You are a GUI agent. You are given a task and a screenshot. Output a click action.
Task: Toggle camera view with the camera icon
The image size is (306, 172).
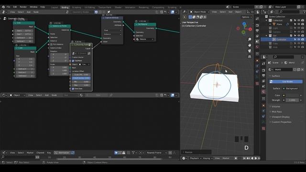point(250,51)
